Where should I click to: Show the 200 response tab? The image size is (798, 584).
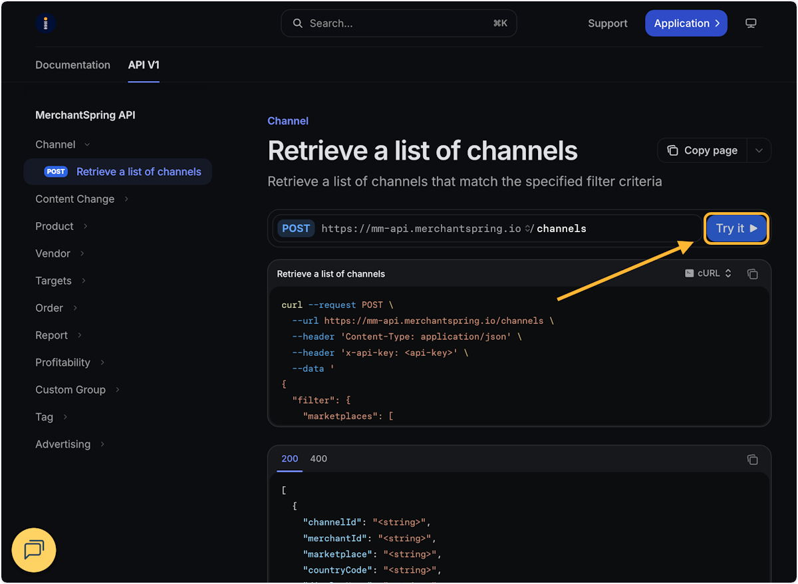(290, 458)
